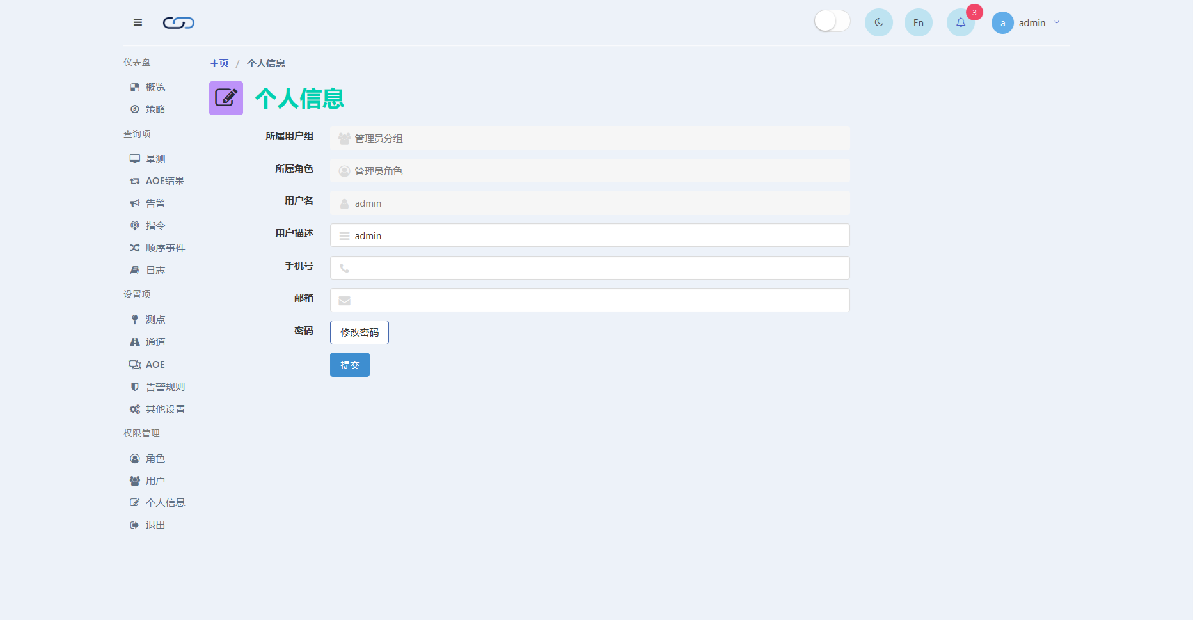Open AOE settings in the sidebar
The image size is (1193, 620).
point(155,364)
